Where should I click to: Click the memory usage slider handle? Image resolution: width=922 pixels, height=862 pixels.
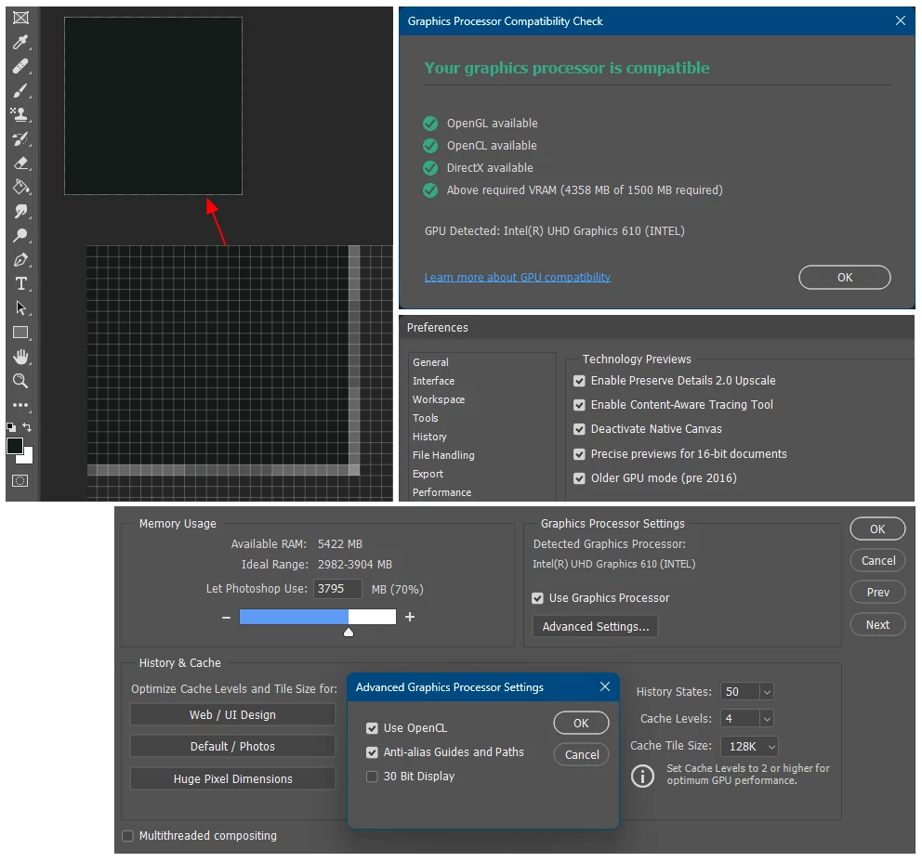click(x=349, y=633)
